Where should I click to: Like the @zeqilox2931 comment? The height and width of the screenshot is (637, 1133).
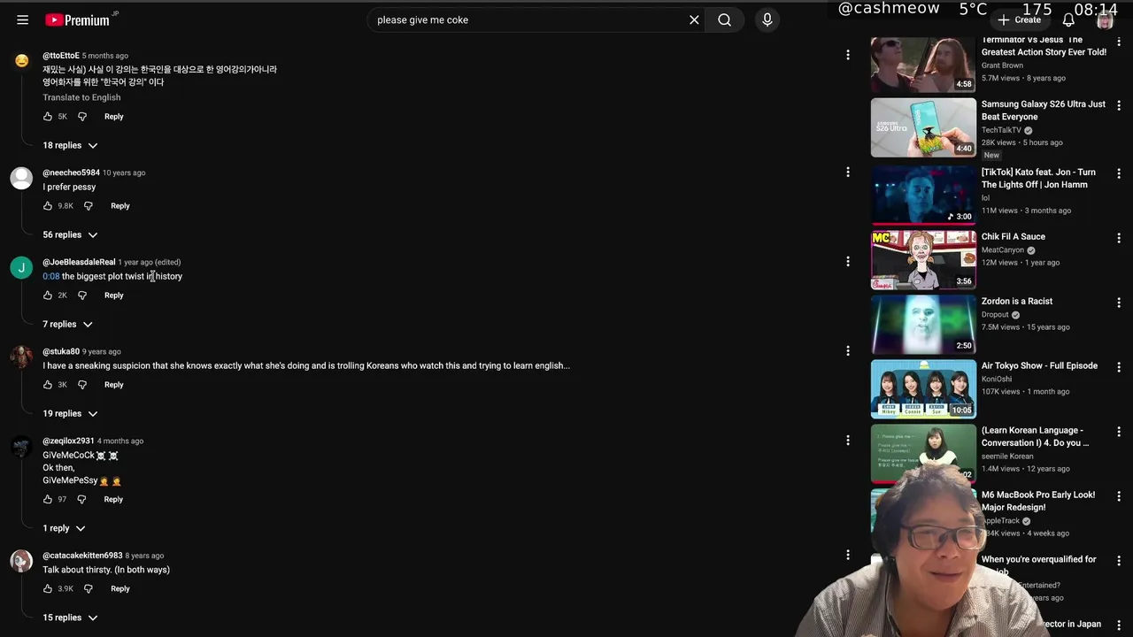point(48,500)
